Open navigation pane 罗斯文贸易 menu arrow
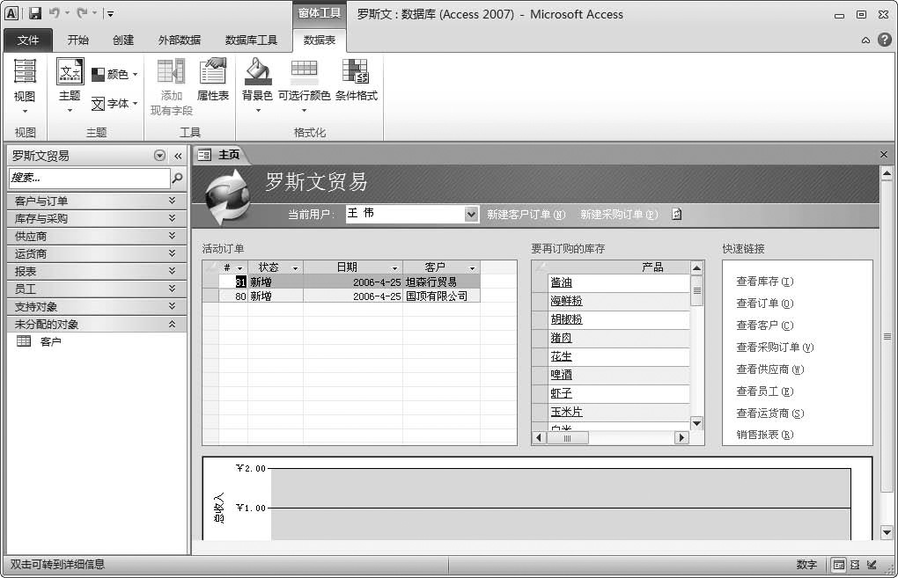Image resolution: width=898 pixels, height=578 pixels. pyautogui.click(x=159, y=156)
